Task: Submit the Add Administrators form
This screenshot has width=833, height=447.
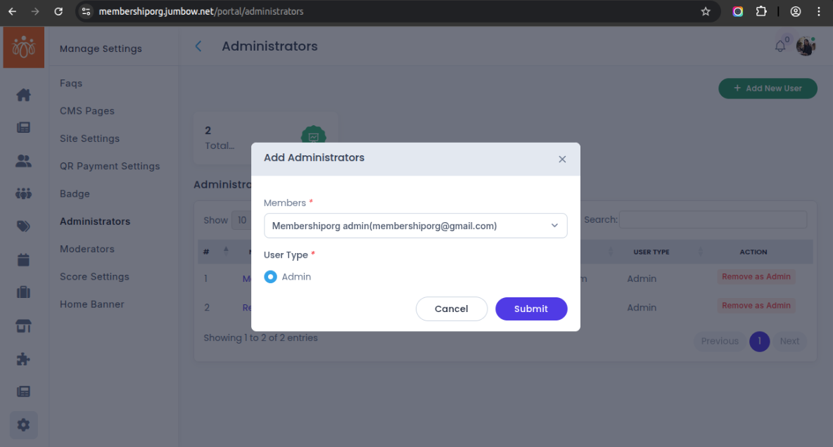Action: [530, 309]
